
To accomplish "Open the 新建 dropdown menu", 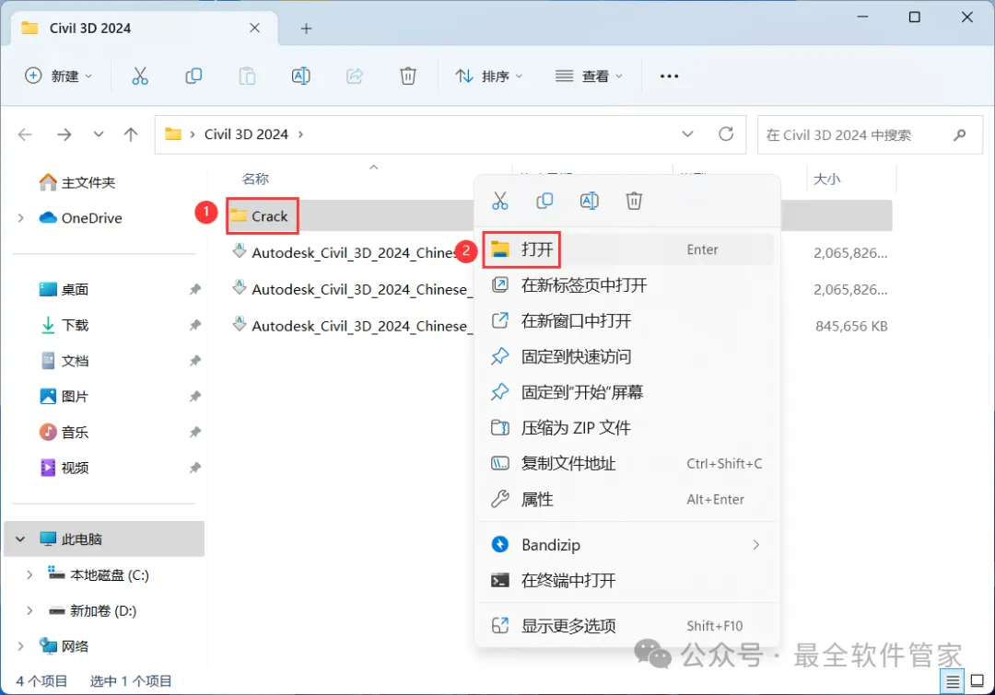I will tap(58, 76).
